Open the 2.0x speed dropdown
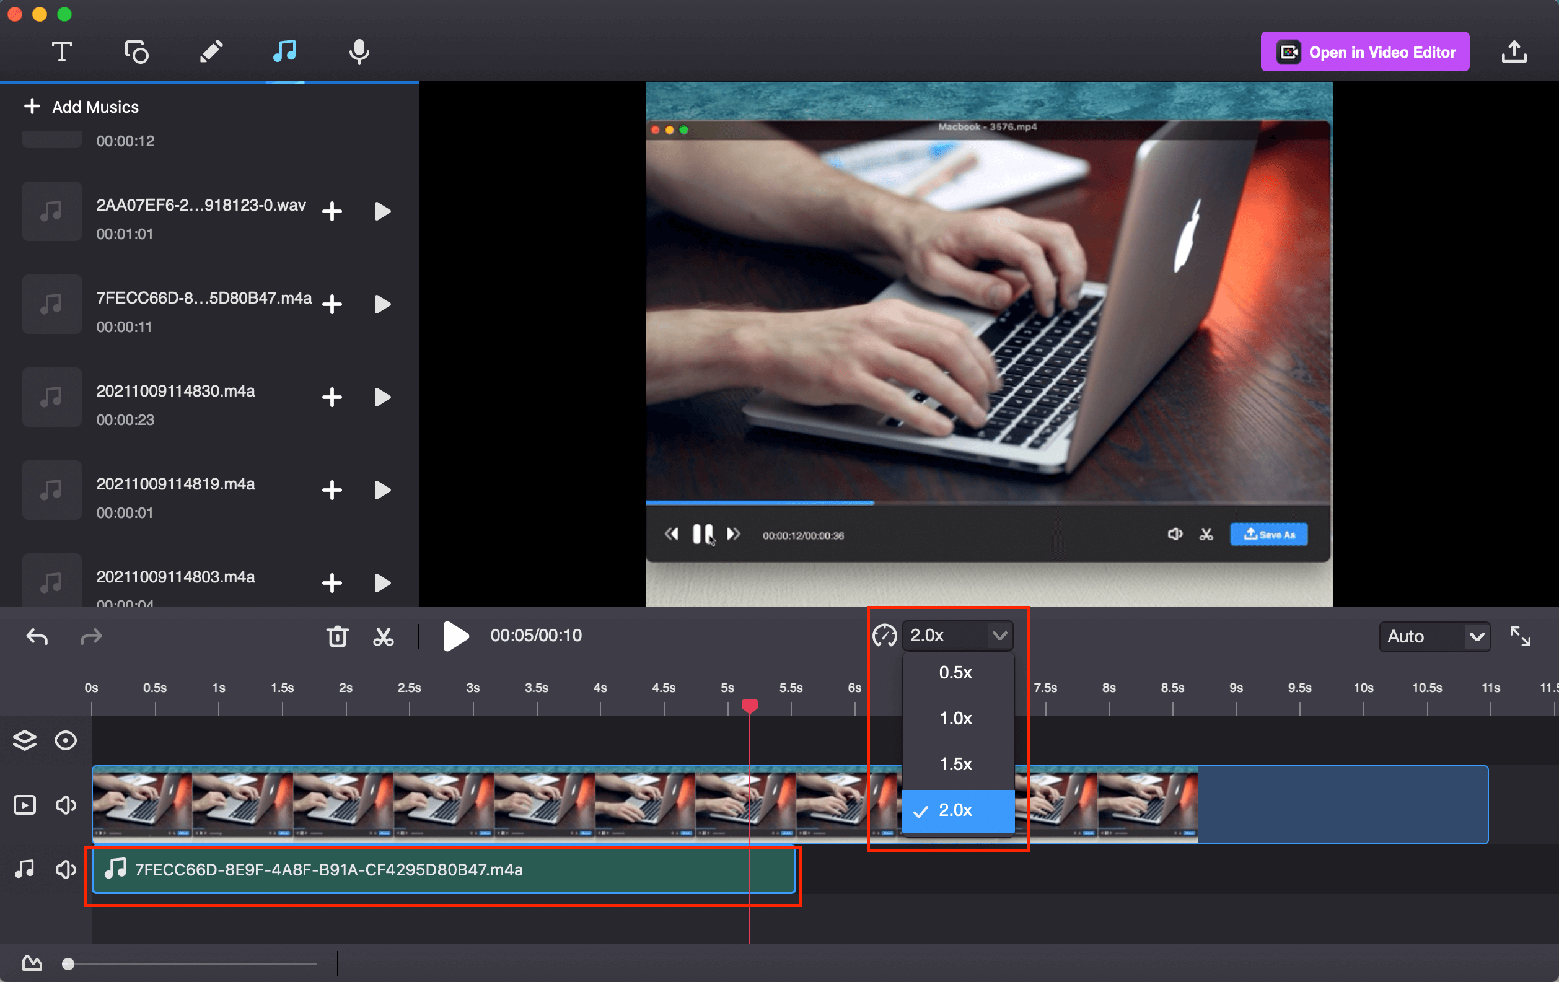The image size is (1559, 982). pos(957,636)
